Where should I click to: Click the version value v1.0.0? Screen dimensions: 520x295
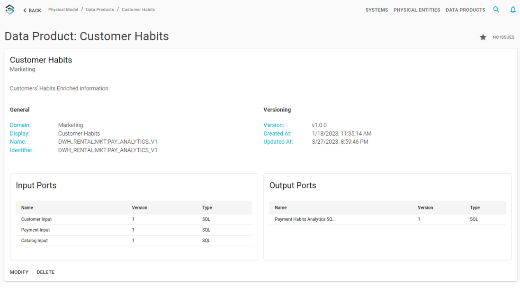[319, 125]
